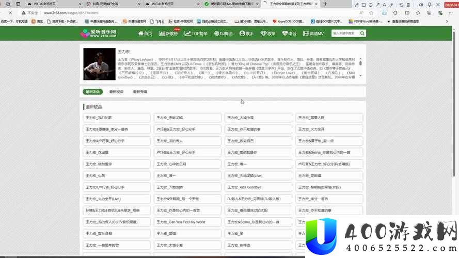The image size is (459, 258).
Task: Open song 王力宏_依然爱你
Action: tap(117, 164)
